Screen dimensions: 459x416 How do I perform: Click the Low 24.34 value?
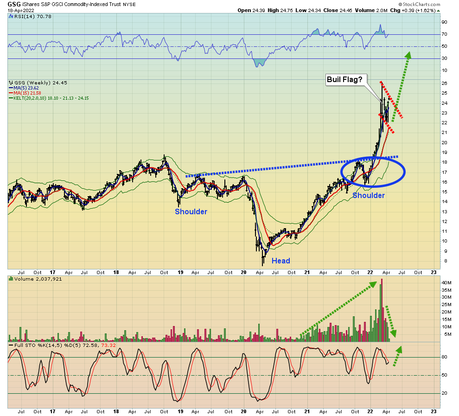click(308, 11)
